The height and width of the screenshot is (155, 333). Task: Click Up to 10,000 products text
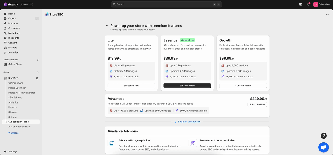tap(126, 111)
